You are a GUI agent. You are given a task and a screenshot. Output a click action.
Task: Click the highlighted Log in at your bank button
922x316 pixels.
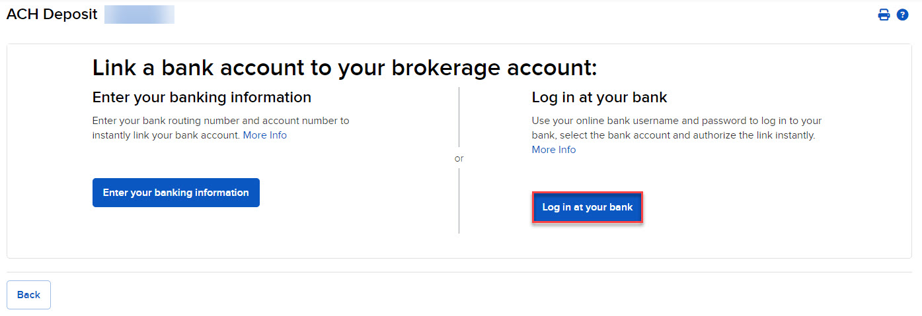pyautogui.click(x=587, y=207)
